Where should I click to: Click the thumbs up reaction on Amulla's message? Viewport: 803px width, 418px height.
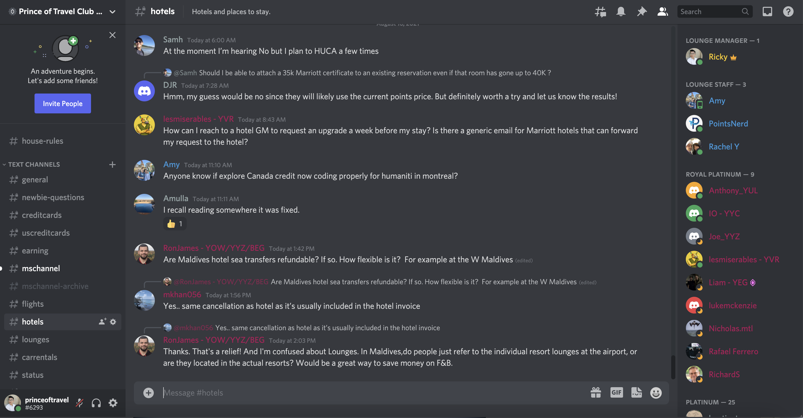[x=174, y=224]
